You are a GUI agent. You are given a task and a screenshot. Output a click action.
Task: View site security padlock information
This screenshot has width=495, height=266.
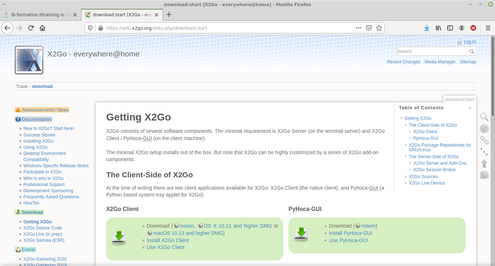(100, 28)
